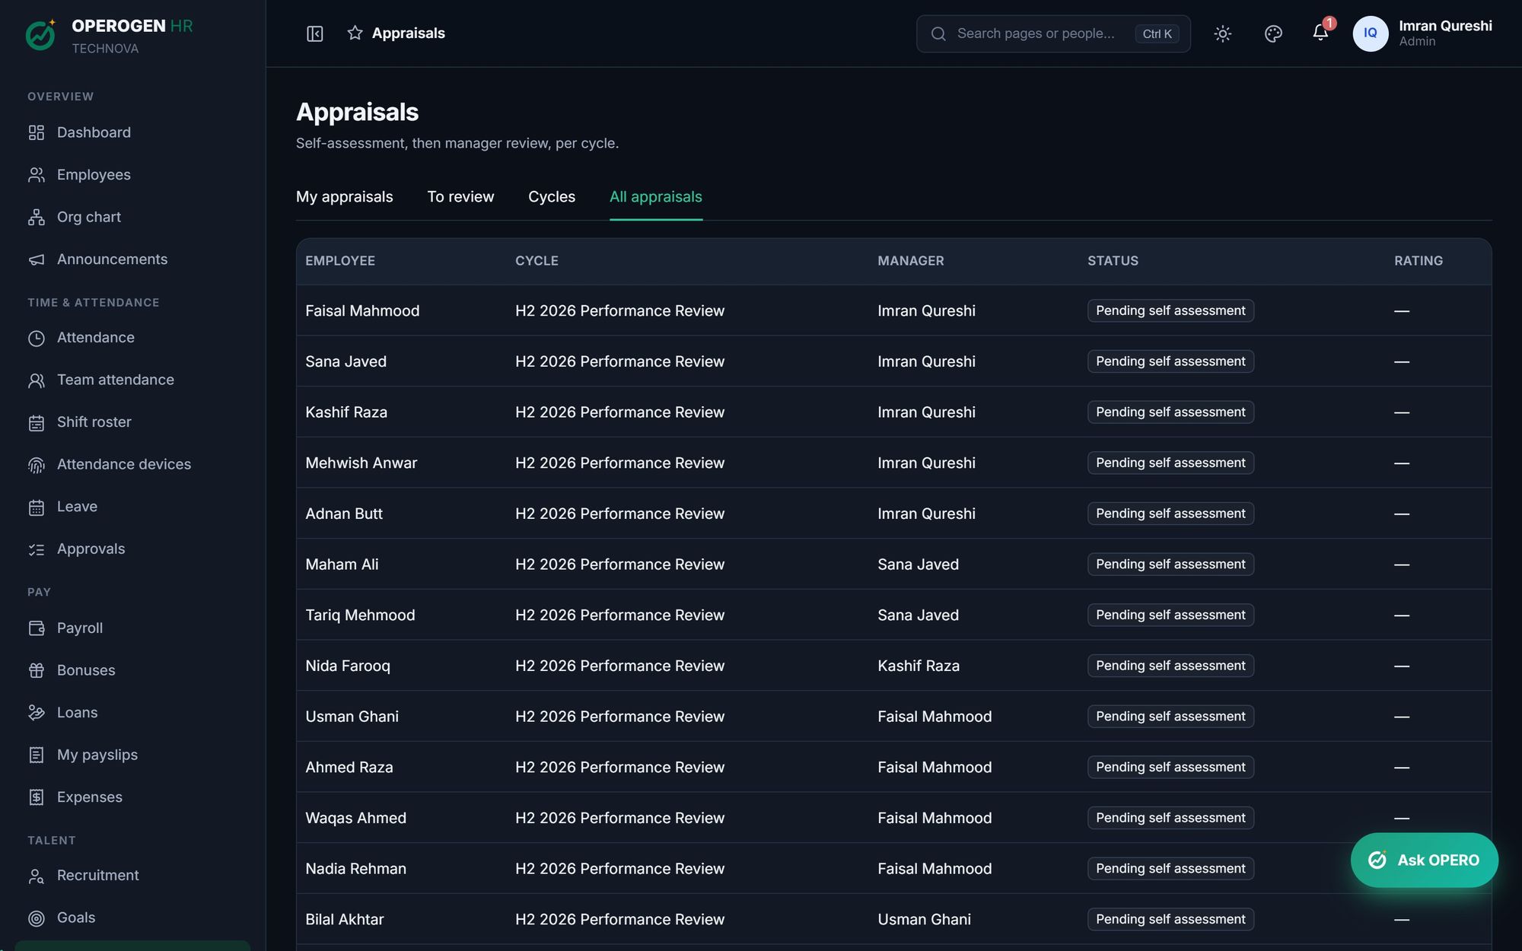Select the All appraisals tab
Screen dimensions: 1522x951
click(656, 197)
